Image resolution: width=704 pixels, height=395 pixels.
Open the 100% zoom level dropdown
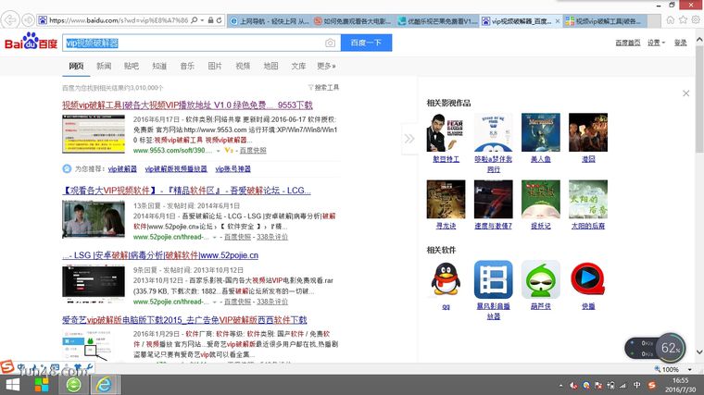tap(690, 369)
